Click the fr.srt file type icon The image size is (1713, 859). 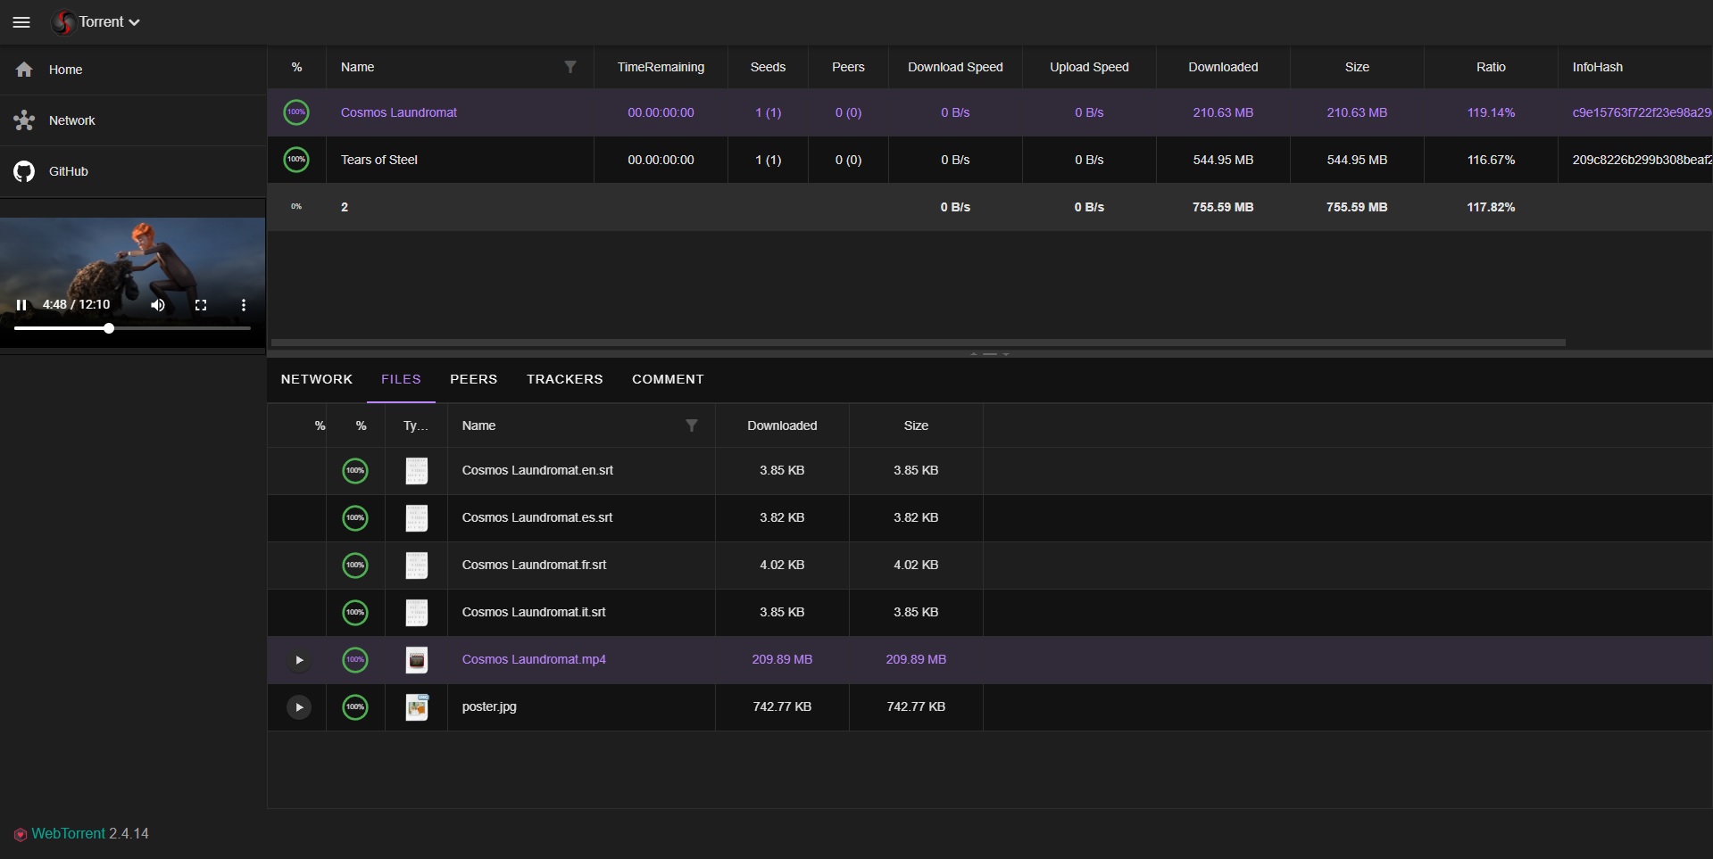tap(417, 565)
